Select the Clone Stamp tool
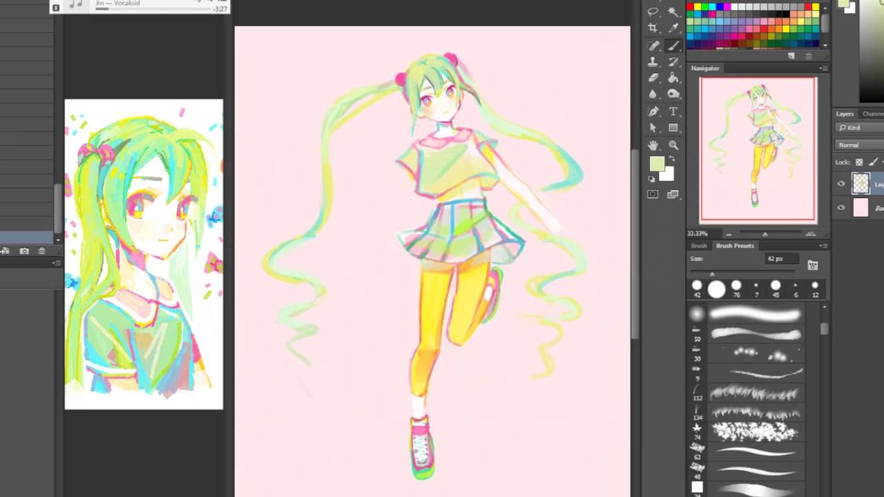 pos(653,62)
